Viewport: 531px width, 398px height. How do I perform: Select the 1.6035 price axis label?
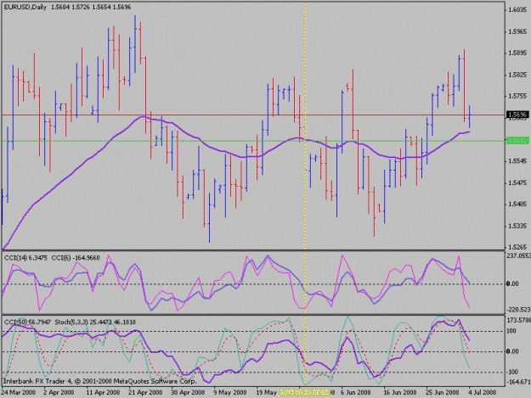click(517, 10)
